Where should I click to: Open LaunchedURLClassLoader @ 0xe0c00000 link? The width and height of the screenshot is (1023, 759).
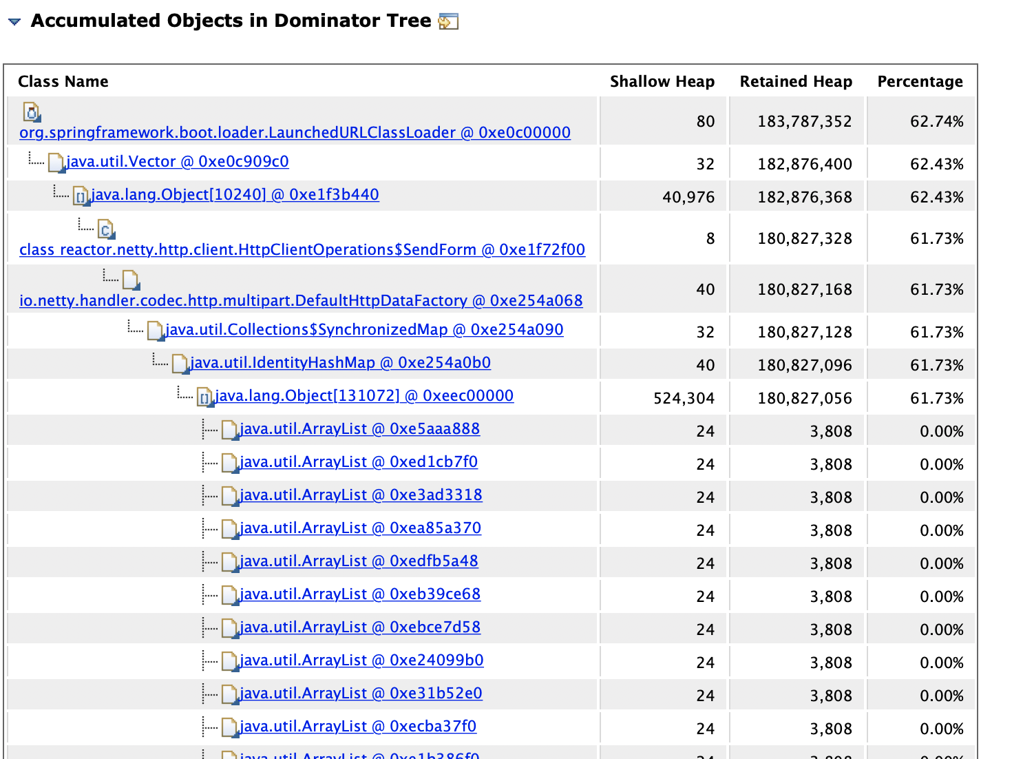(295, 132)
